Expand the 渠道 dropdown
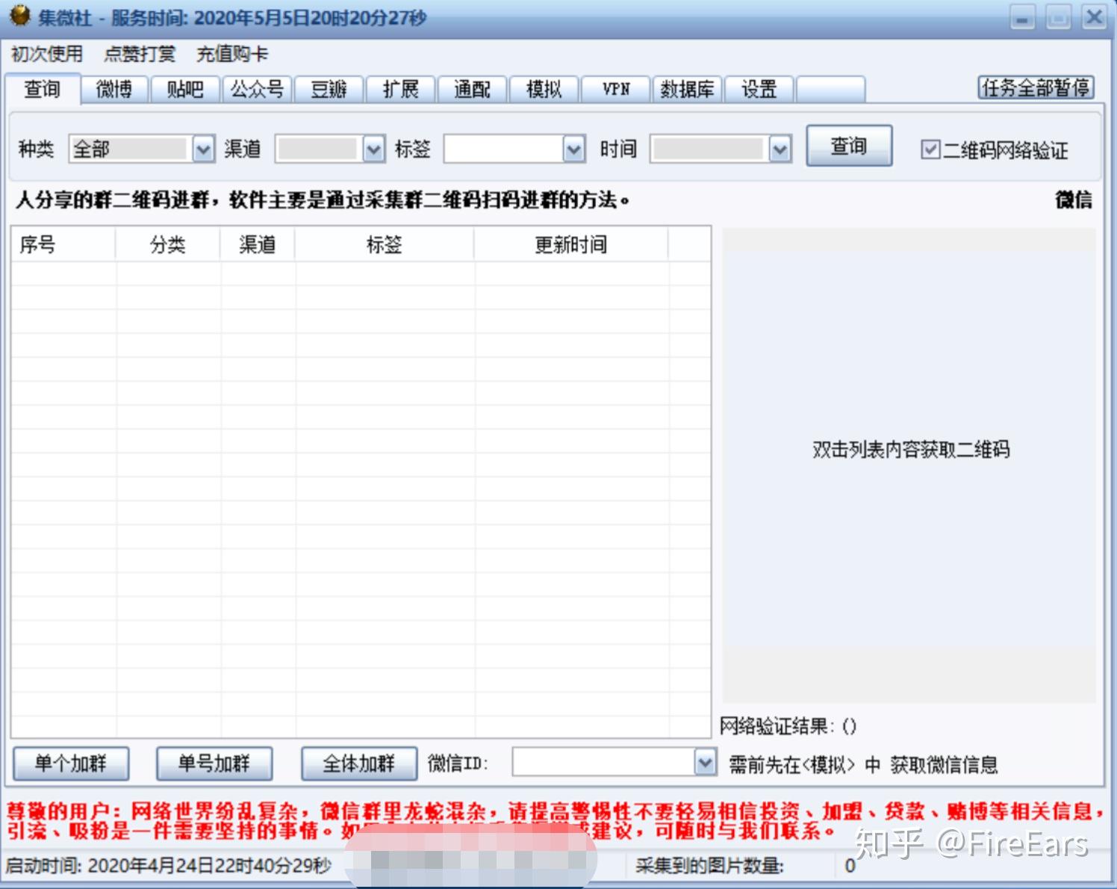The image size is (1117, 889). [x=373, y=149]
